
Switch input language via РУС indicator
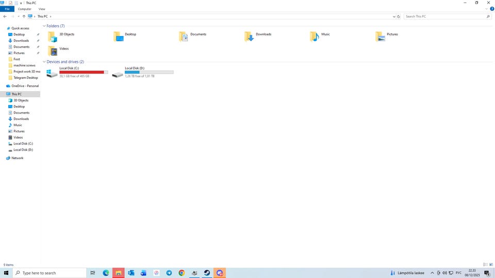tap(458, 273)
